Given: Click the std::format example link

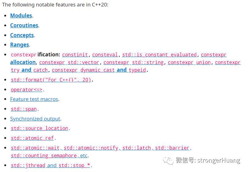Looking at the screenshot, I should pos(51,80).
